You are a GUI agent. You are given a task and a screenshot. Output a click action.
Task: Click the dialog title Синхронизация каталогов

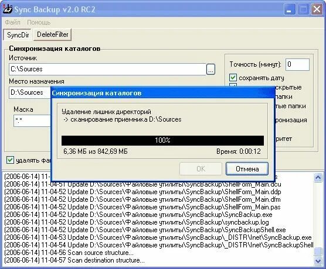point(97,93)
